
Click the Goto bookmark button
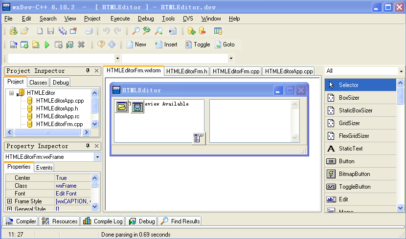(225, 44)
